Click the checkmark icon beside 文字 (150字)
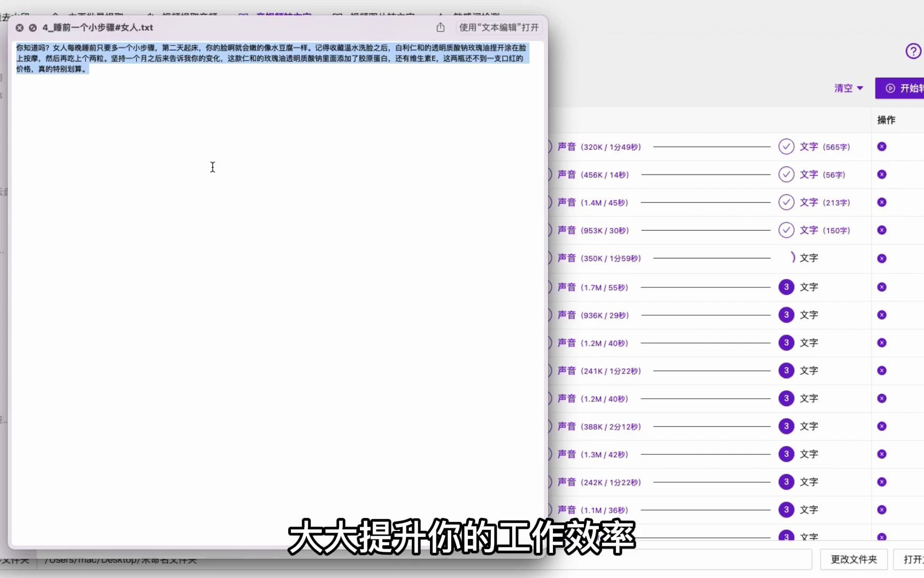 [786, 230]
